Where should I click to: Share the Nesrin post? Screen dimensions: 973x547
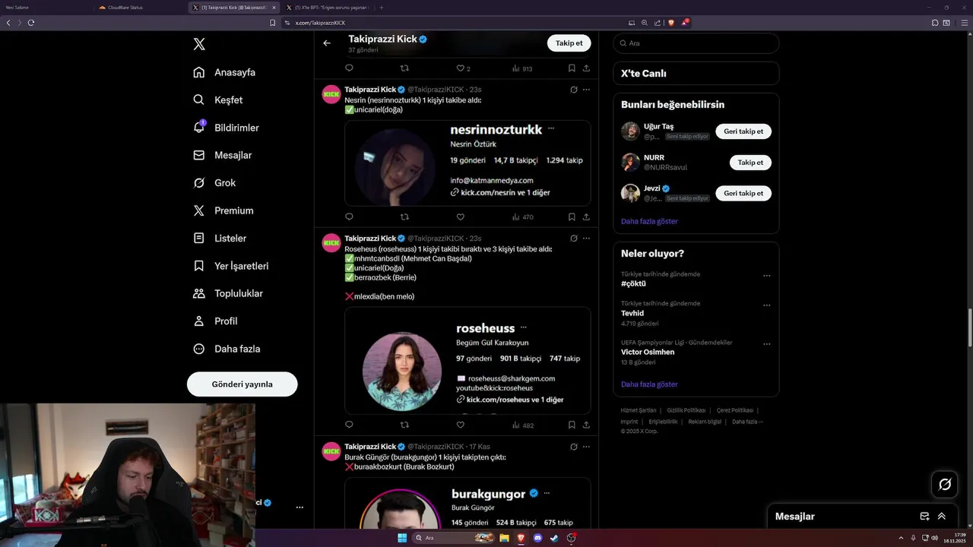(x=586, y=217)
